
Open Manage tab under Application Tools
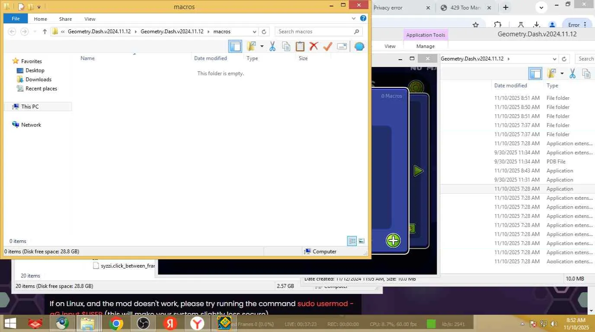pos(425,46)
